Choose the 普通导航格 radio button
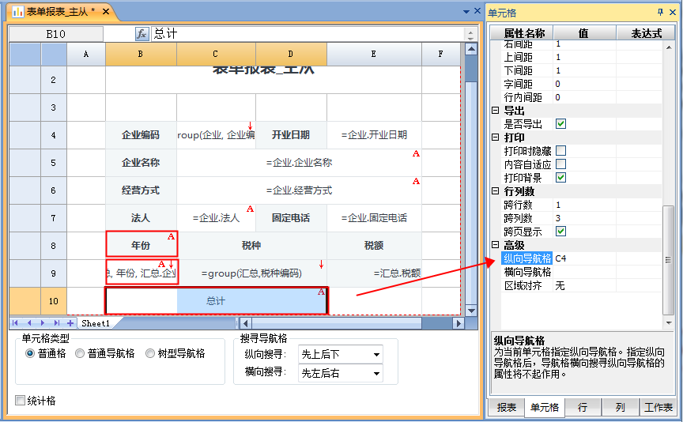 click(x=80, y=353)
